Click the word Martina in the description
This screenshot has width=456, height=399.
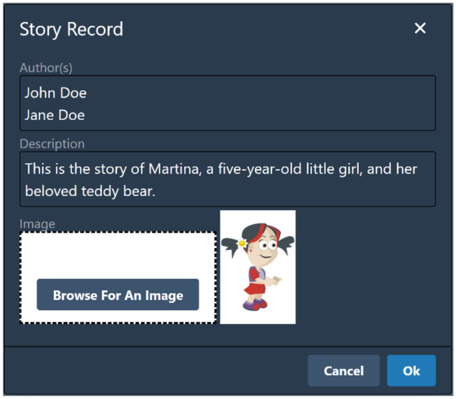pos(175,169)
